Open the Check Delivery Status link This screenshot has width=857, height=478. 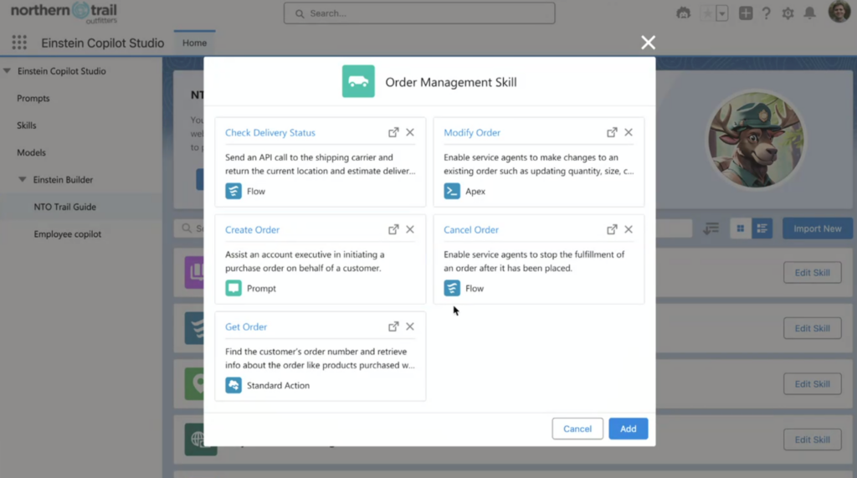[x=270, y=132]
